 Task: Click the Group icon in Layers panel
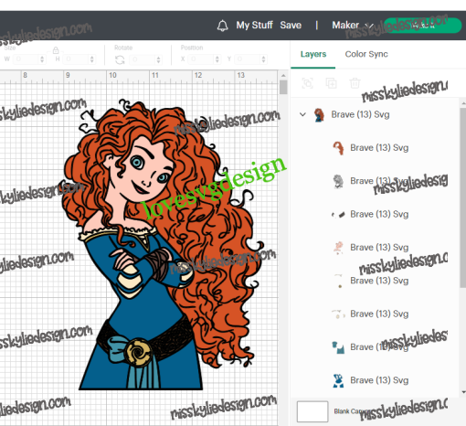(307, 83)
